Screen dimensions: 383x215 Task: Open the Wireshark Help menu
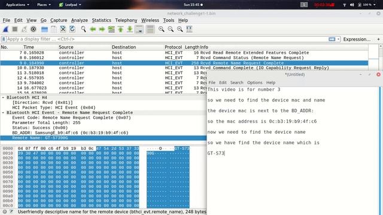pyautogui.click(x=183, y=20)
